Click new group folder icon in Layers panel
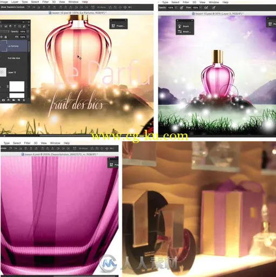 point(13,100)
